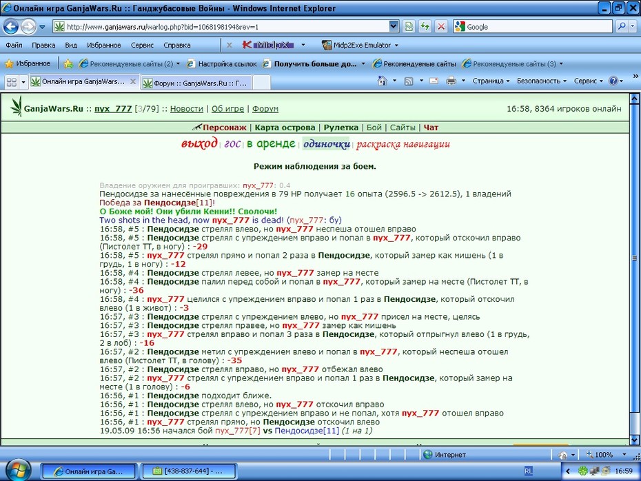Click the Refresh page icon
Image resolution: width=641 pixels, height=481 pixels.
pyautogui.click(x=425, y=27)
